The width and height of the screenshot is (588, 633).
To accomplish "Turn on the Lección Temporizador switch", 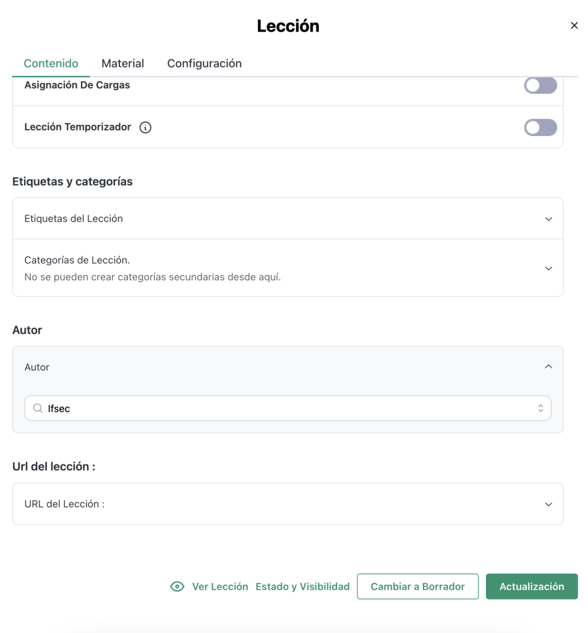I will point(540,127).
